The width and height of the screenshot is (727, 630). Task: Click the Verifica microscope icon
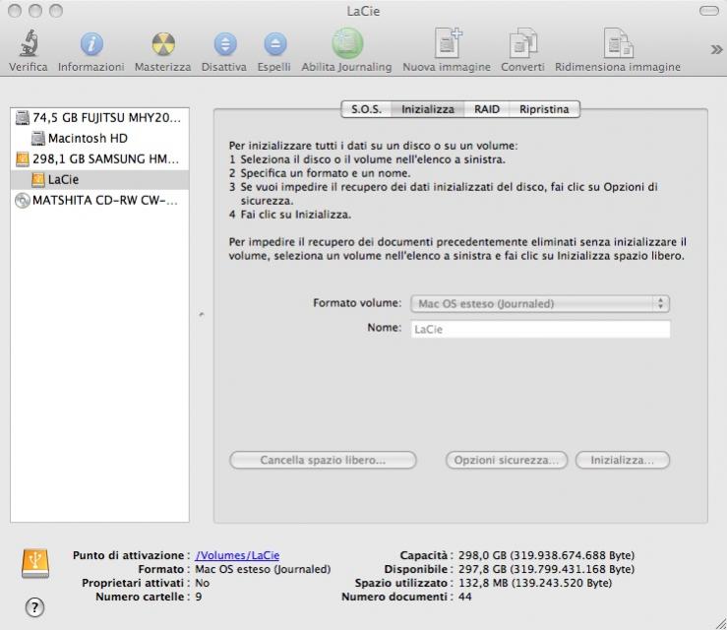pos(29,43)
